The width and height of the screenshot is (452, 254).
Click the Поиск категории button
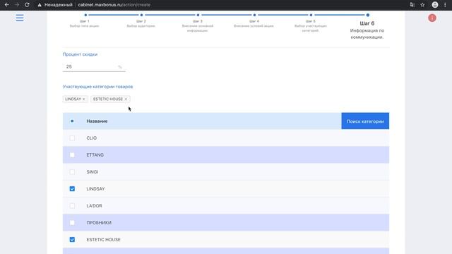point(365,121)
